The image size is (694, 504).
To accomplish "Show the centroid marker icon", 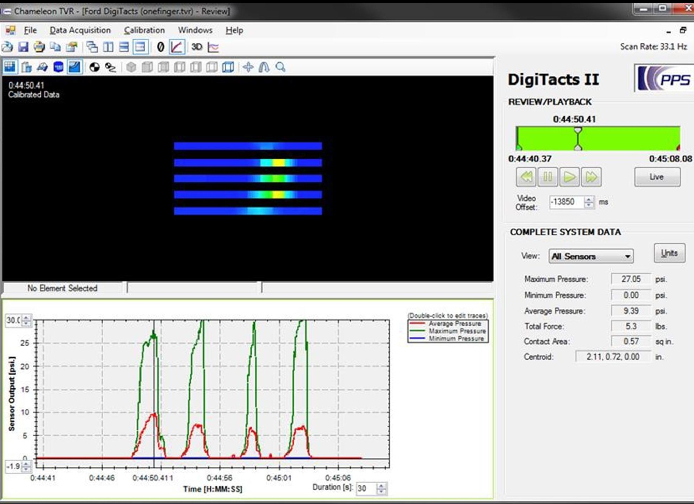I will tap(94, 67).
